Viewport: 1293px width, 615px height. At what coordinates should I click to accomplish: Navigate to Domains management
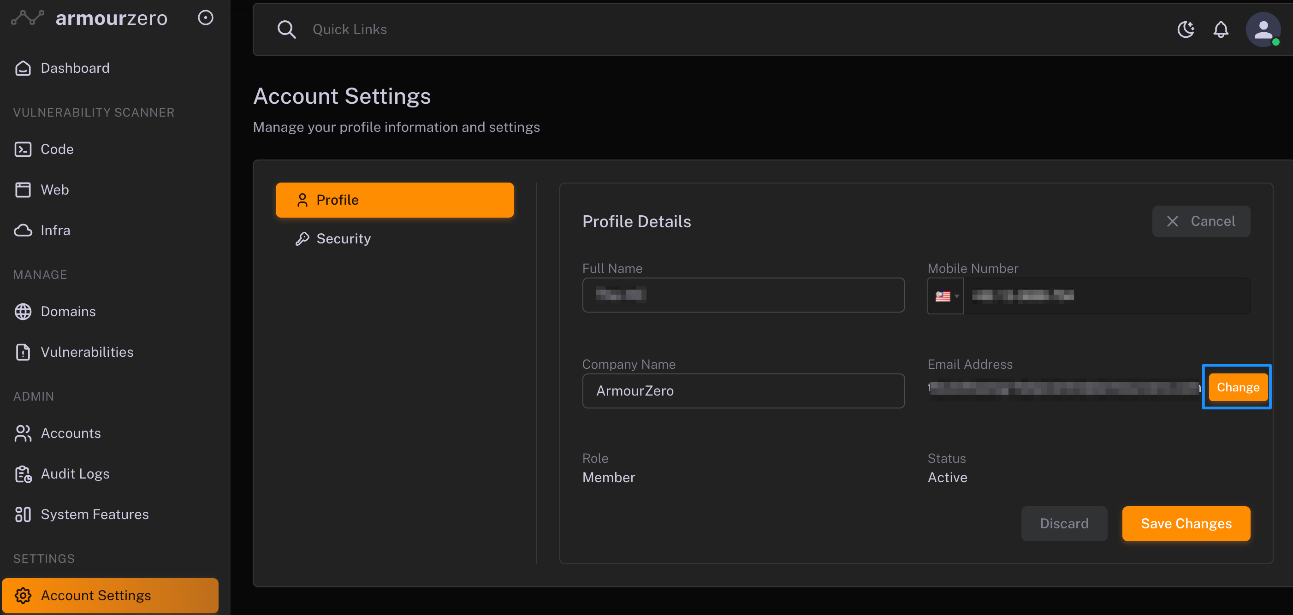pos(68,312)
